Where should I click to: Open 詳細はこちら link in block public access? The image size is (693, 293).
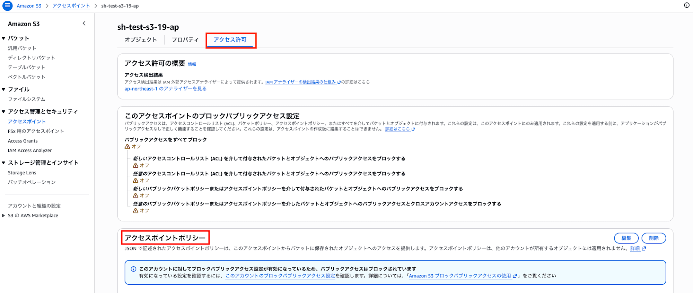[397, 129]
